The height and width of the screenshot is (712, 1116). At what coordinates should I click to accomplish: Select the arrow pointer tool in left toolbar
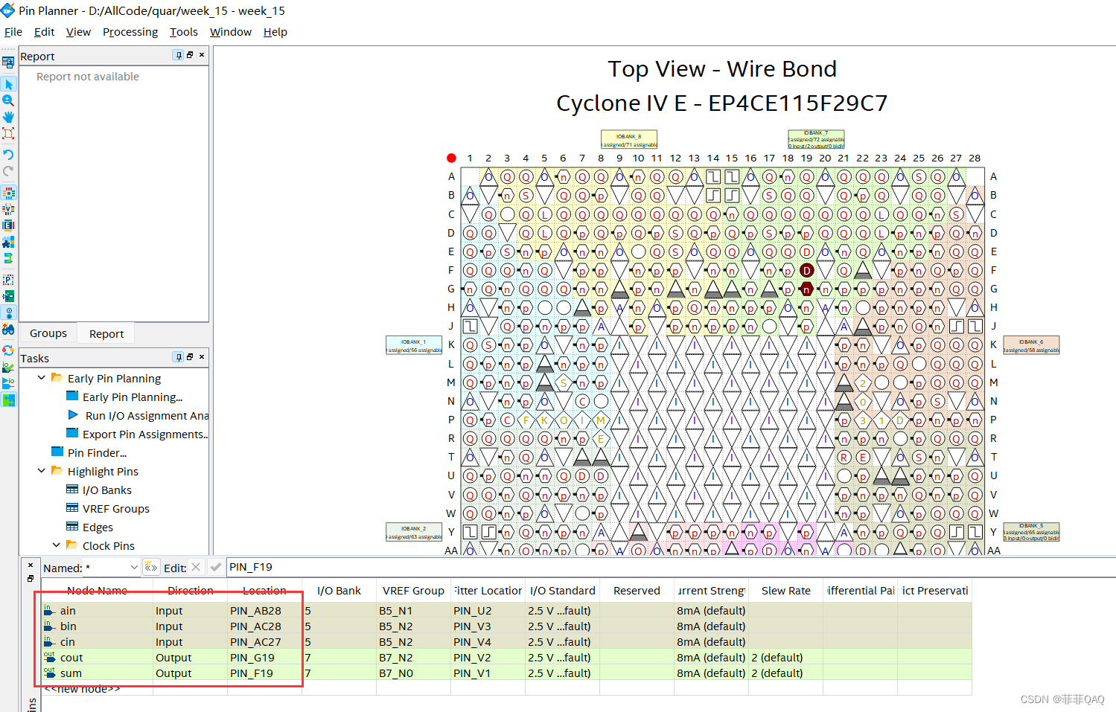8,84
